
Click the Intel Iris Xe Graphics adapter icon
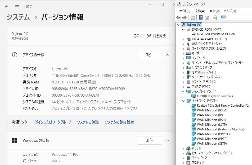click(x=193, y=96)
